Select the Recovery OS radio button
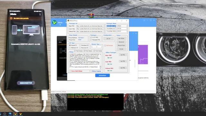This screenshot has width=206, height=116. coord(80,48)
